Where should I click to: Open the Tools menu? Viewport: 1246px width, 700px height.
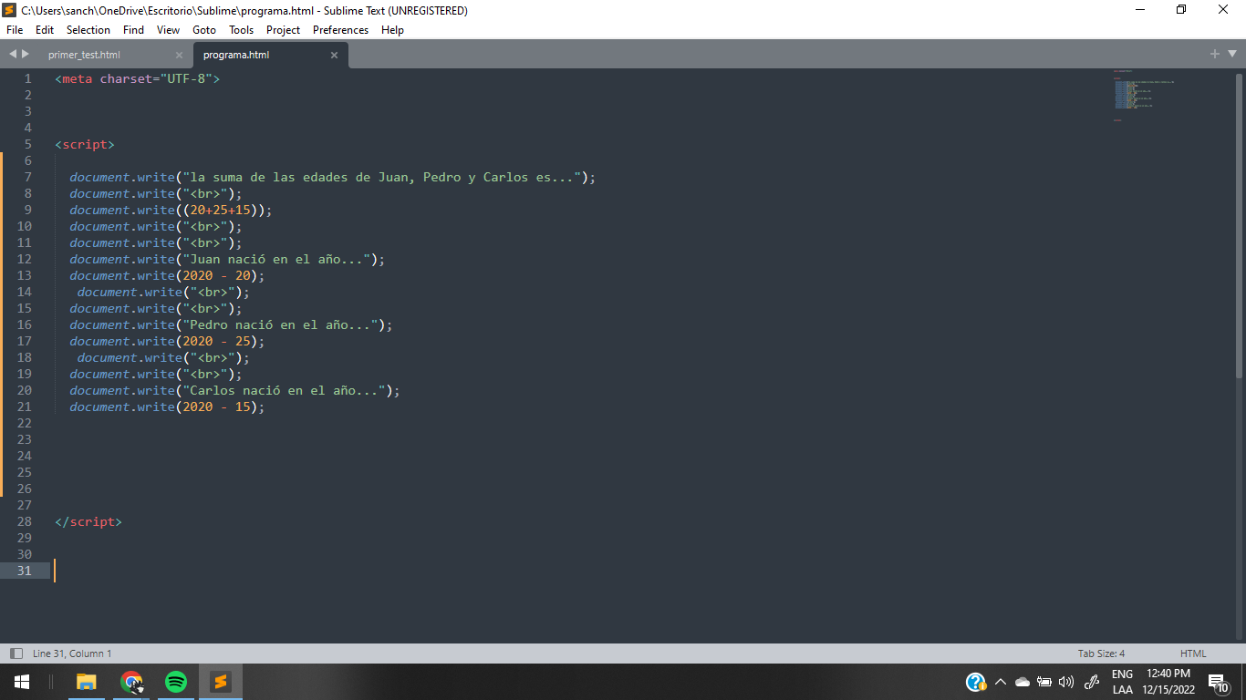(x=242, y=30)
